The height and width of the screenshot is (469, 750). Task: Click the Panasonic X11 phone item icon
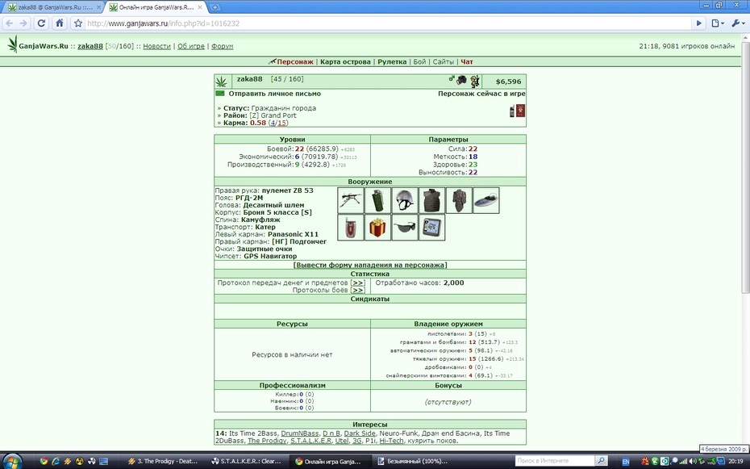pyautogui.click(x=351, y=228)
